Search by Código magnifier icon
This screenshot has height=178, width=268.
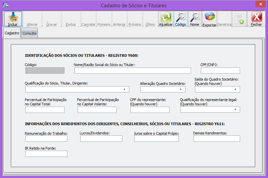tap(180, 17)
